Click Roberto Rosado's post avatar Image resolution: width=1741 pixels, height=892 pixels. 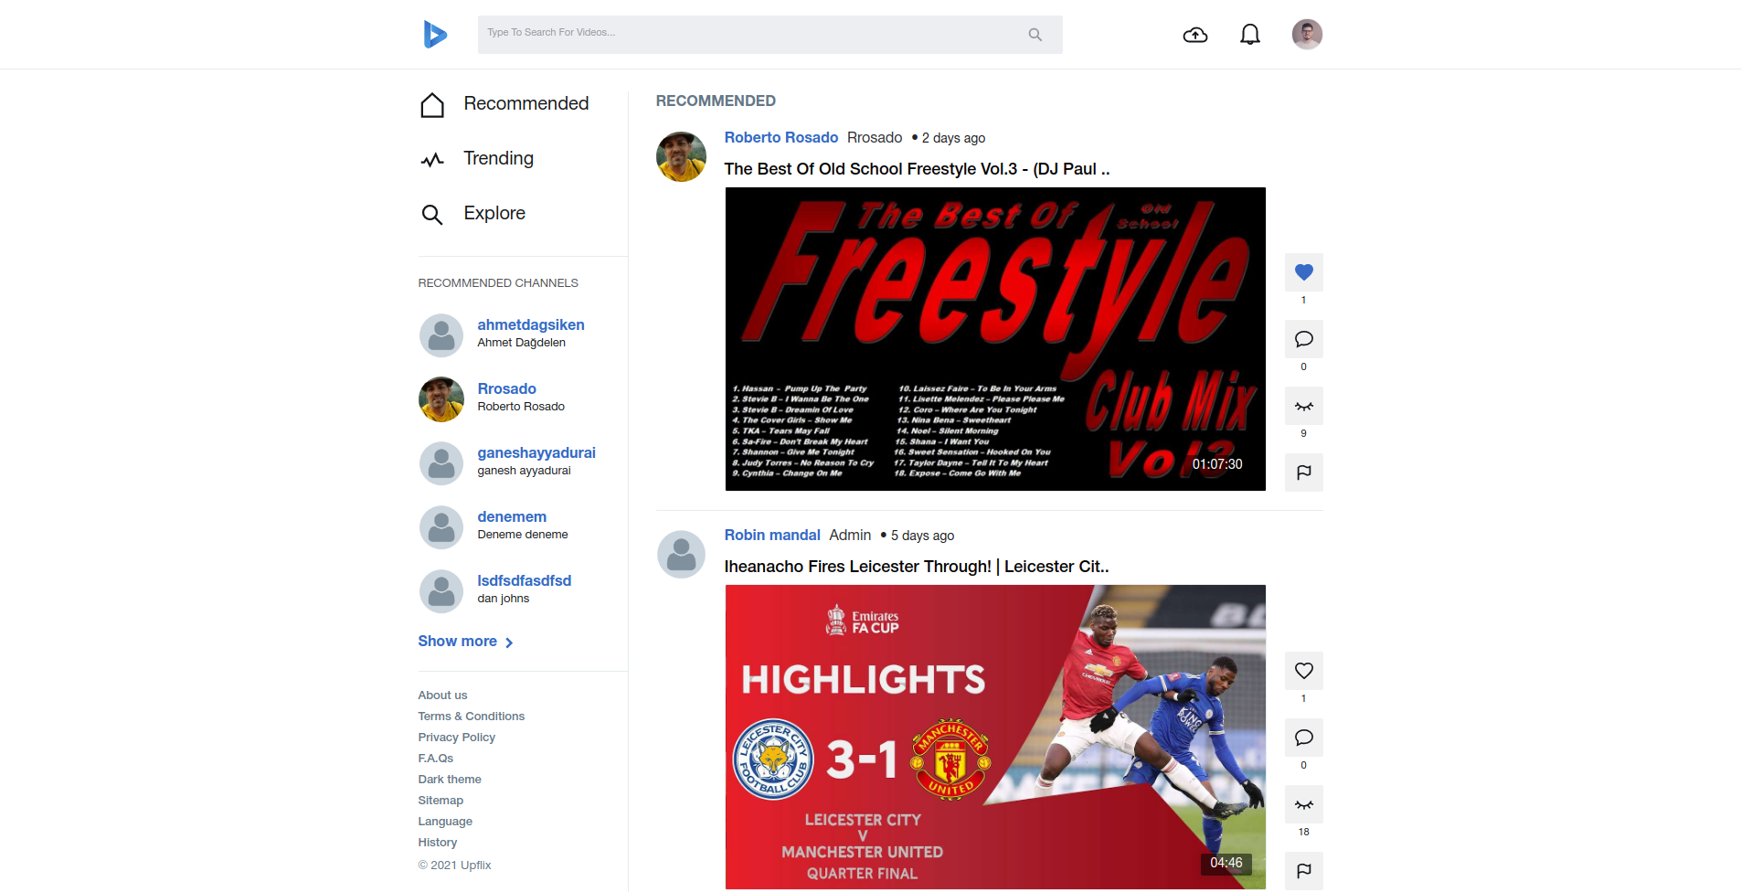(681, 156)
